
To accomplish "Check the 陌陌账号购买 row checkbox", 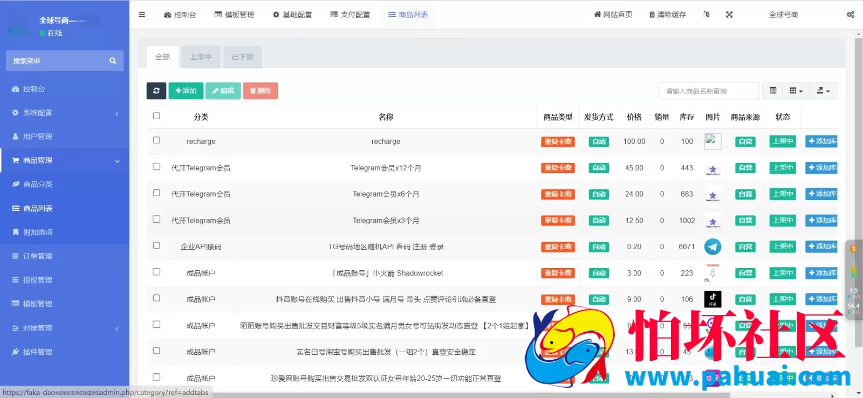I will pyautogui.click(x=156, y=324).
